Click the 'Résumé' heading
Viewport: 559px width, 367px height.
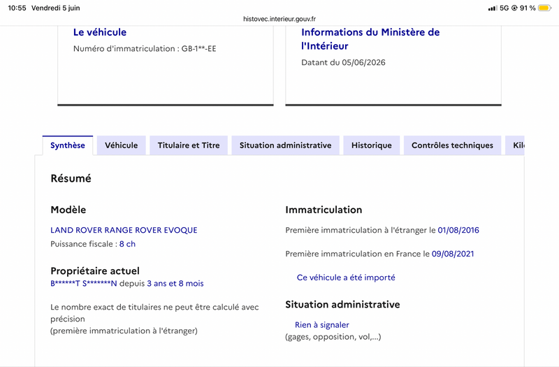pos(71,178)
